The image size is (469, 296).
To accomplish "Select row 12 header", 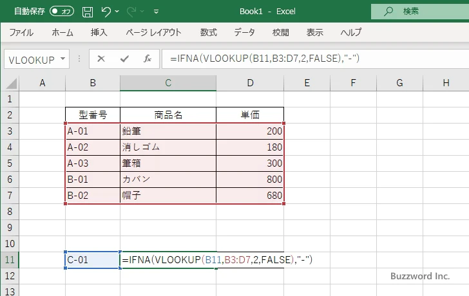I will [x=10, y=276].
